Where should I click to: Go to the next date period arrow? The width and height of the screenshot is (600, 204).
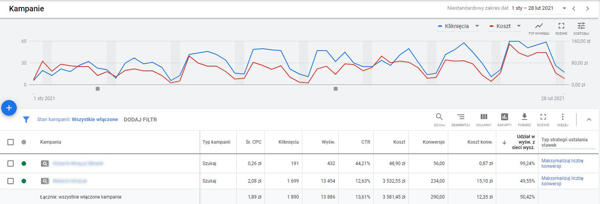(x=587, y=9)
